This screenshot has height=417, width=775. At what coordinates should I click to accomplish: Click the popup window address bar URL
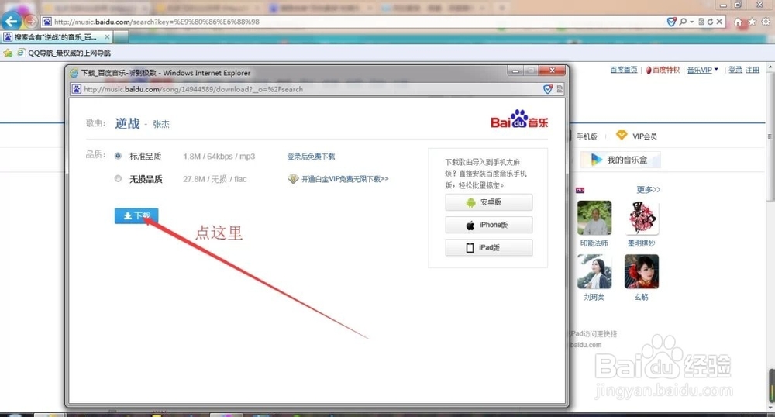193,89
